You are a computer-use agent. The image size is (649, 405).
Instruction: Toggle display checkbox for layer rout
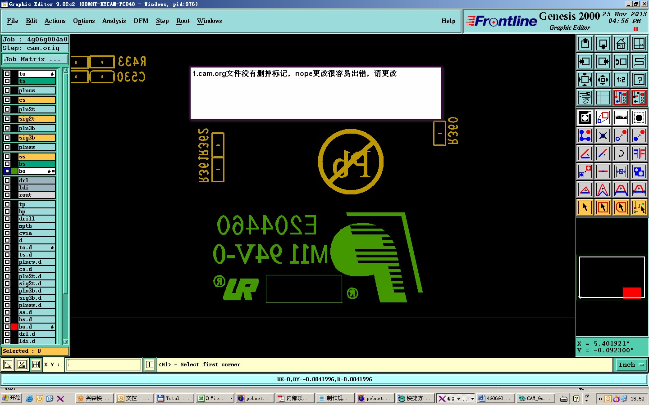click(x=7, y=195)
